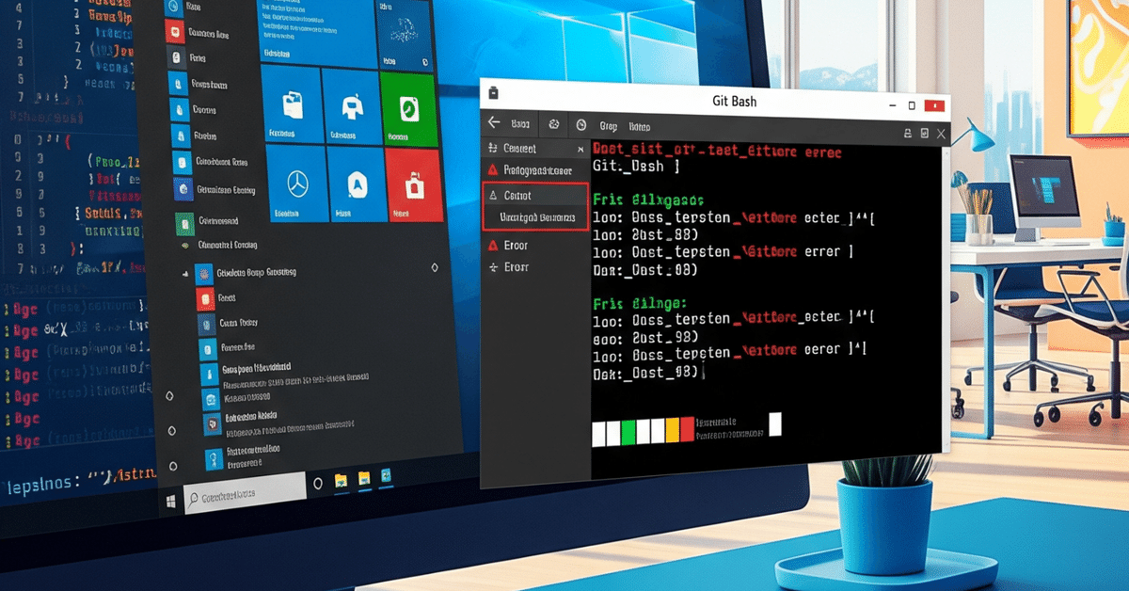Expand the branching Error entry at the sidebar bottom
This screenshot has width=1129, height=591.
click(492, 266)
